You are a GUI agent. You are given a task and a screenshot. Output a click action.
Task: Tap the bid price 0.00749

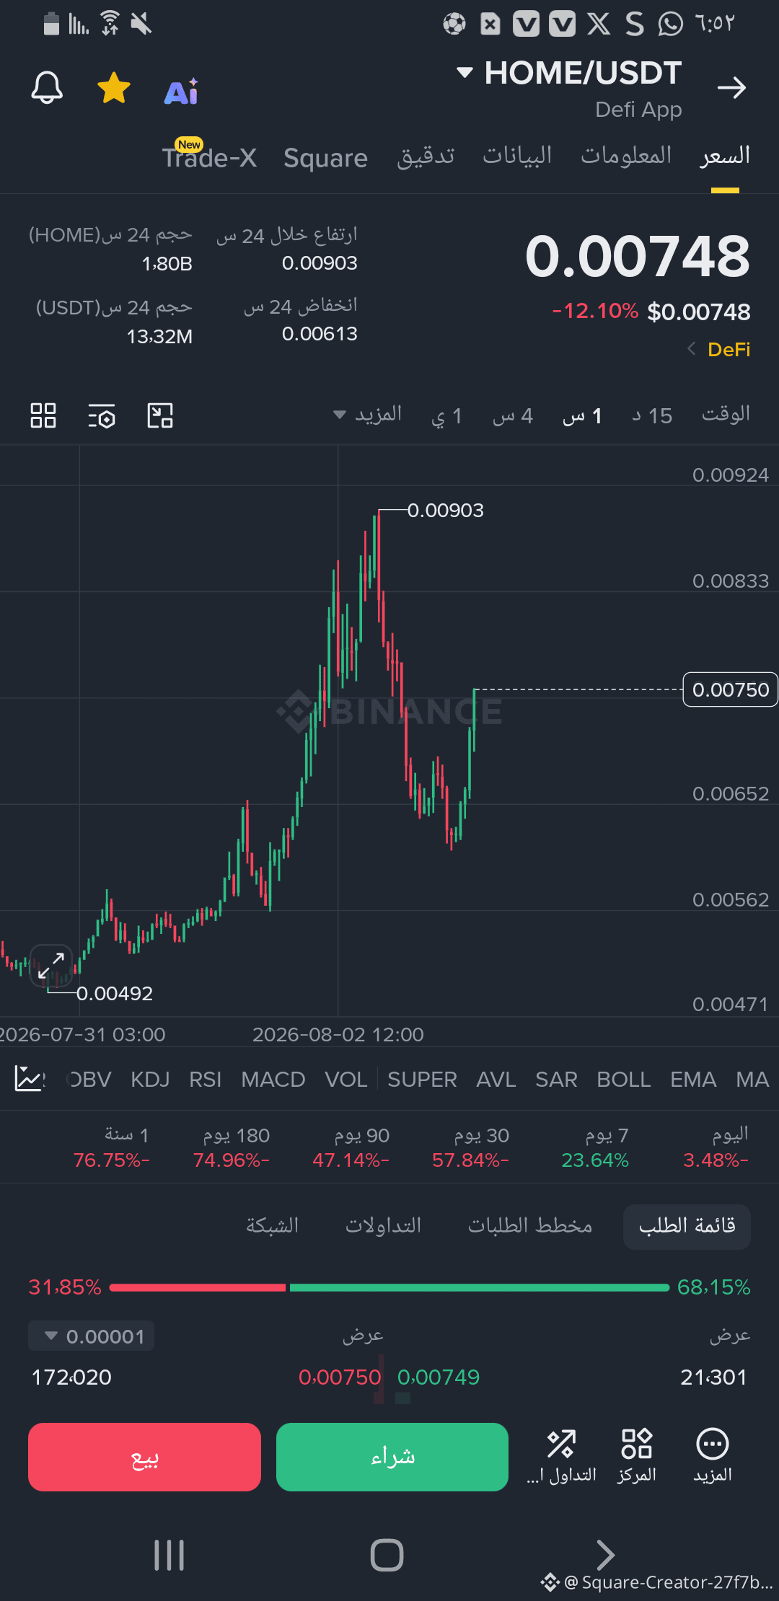(439, 1377)
